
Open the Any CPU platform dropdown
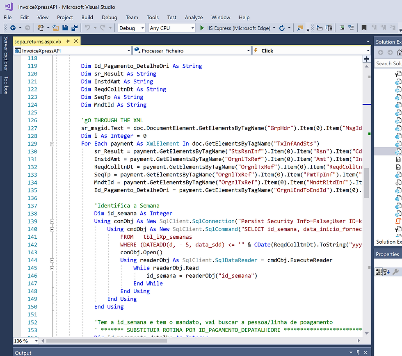(x=172, y=28)
